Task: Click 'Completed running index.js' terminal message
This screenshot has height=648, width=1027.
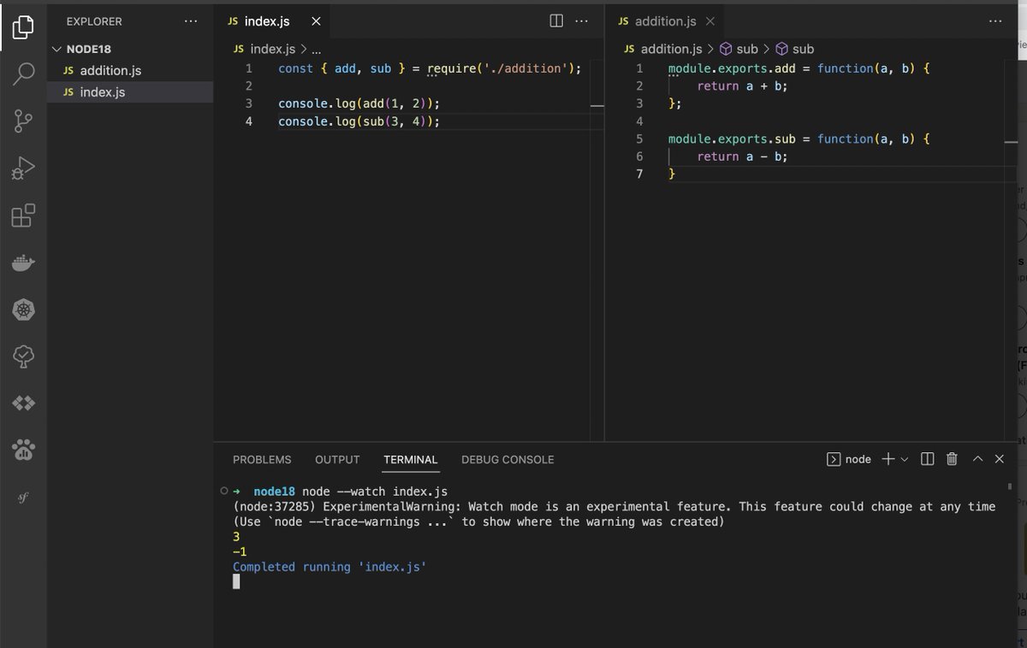Action: (x=329, y=567)
